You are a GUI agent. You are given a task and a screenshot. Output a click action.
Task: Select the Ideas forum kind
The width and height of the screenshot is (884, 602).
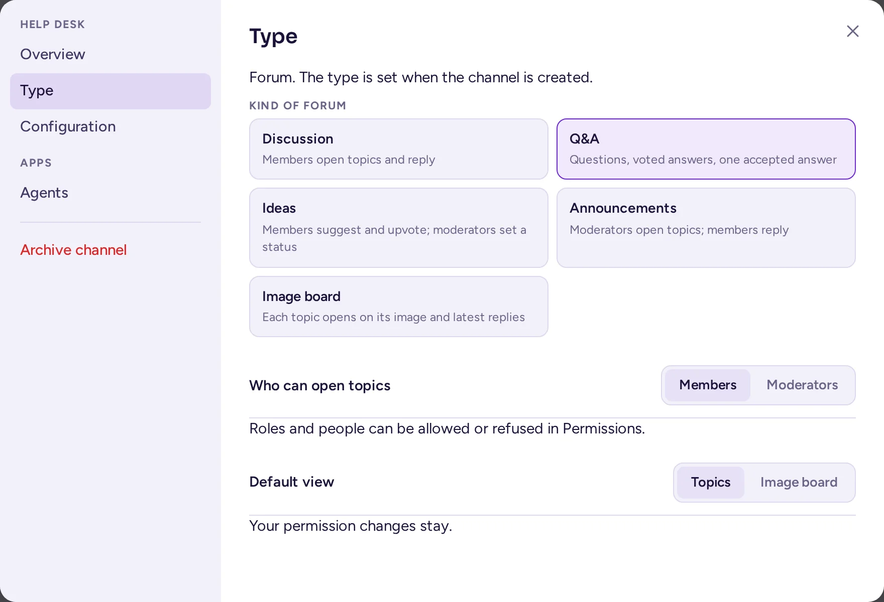click(x=398, y=228)
